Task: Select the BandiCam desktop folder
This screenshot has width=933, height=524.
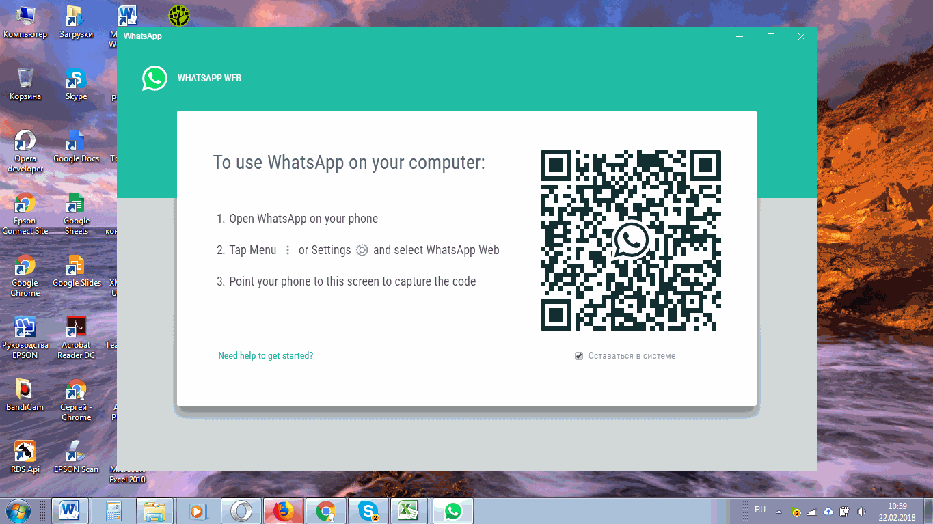Action: pos(25,396)
